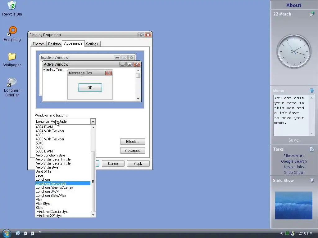318x238 pixels.
Task: Click the Start orb button
Action: pyautogui.click(x=6, y=233)
